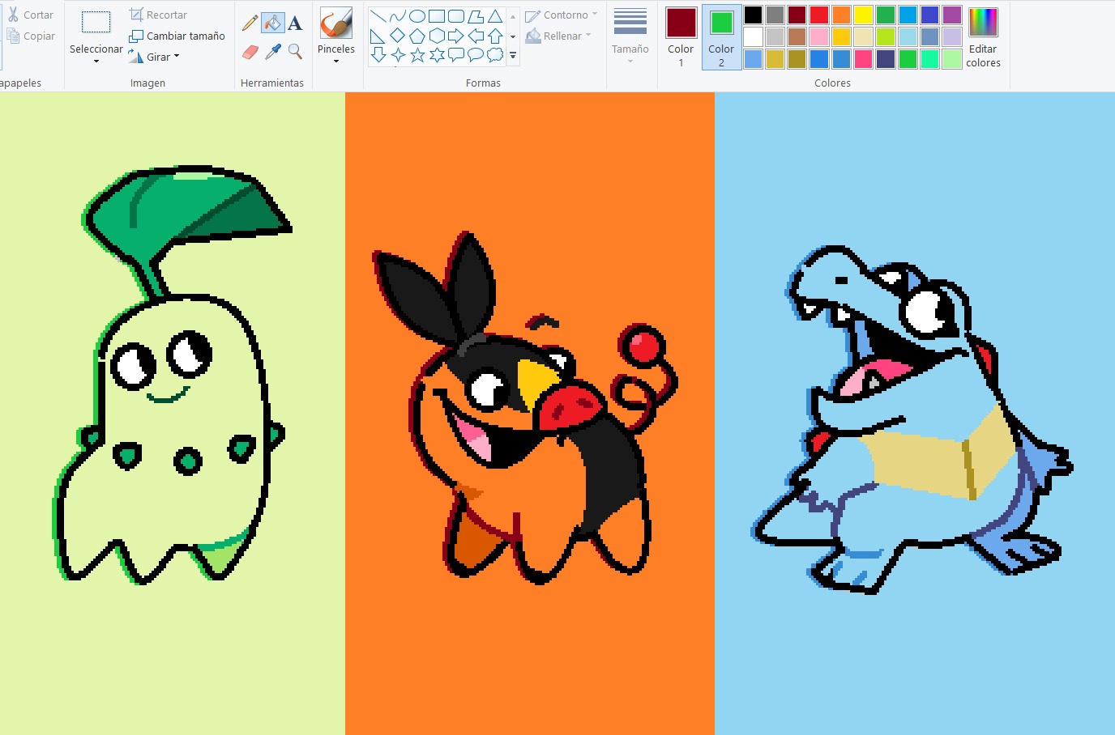Expand the full shapes gallery
The image size is (1115, 735).
pyautogui.click(x=513, y=56)
